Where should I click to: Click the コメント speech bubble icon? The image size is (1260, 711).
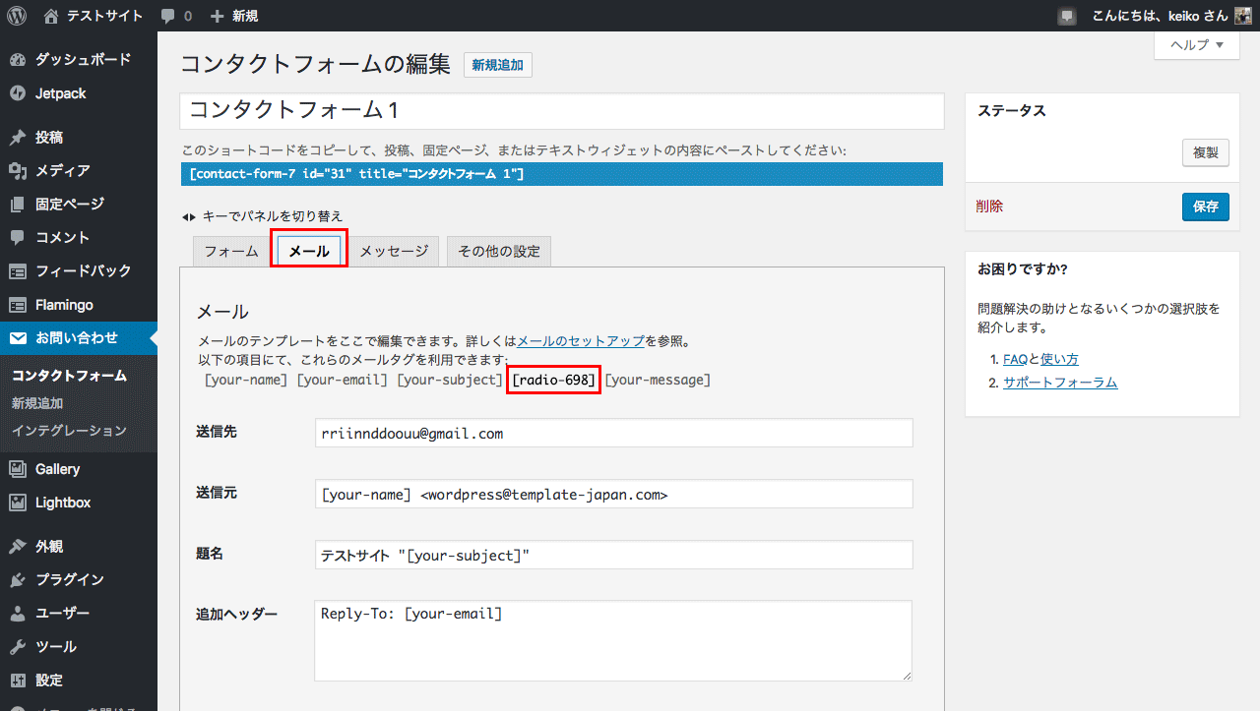[18, 238]
